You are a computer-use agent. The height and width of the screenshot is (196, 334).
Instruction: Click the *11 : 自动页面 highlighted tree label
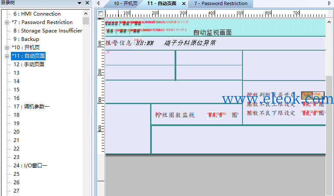(28, 56)
